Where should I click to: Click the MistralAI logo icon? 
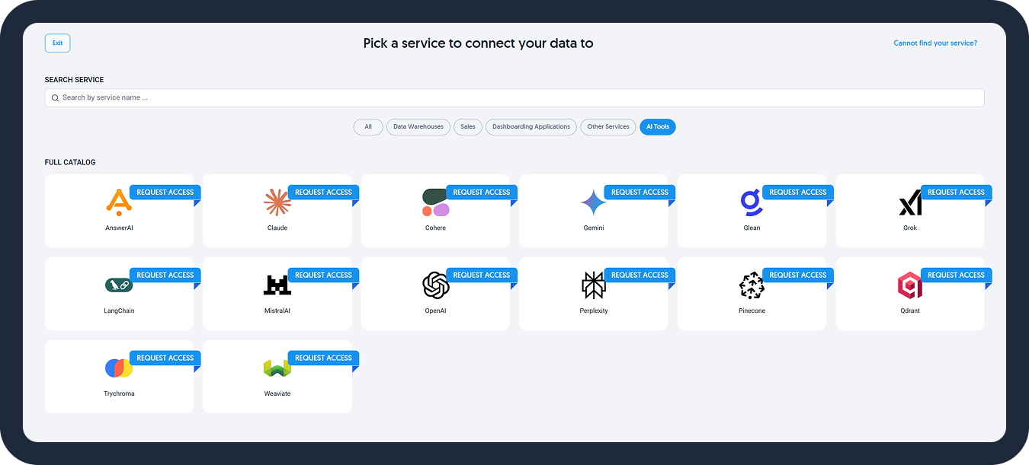[277, 285]
